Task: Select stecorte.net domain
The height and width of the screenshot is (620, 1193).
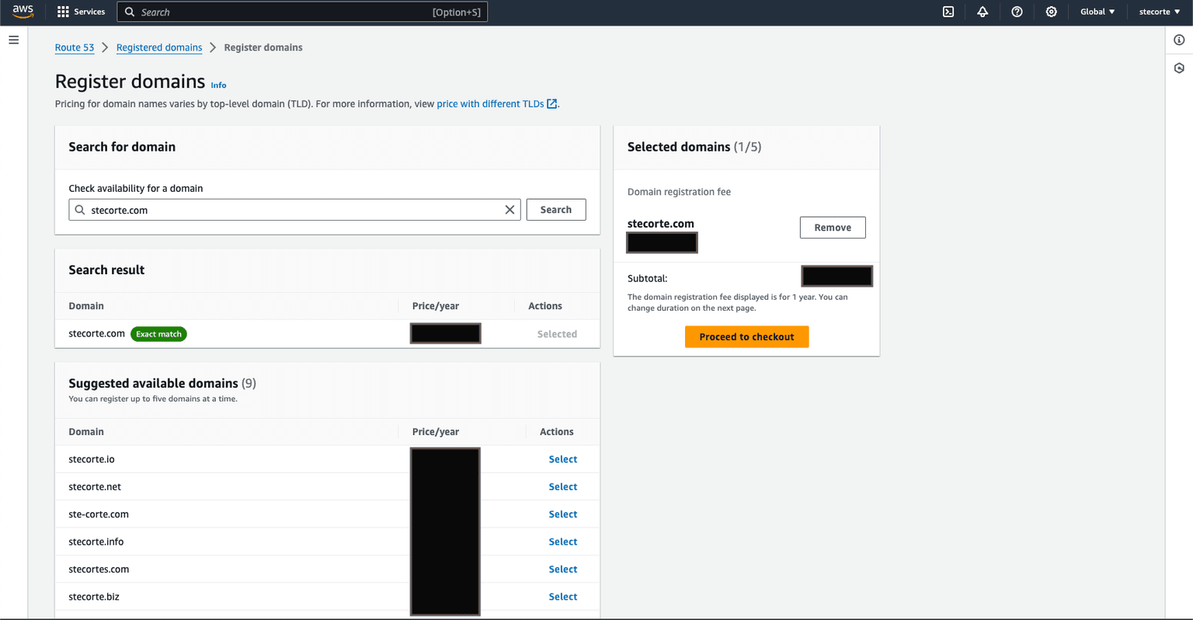Action: pyautogui.click(x=563, y=487)
